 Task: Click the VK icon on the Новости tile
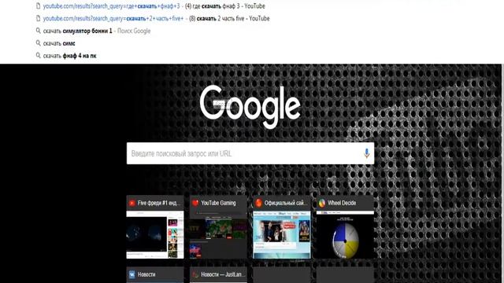coord(132,274)
